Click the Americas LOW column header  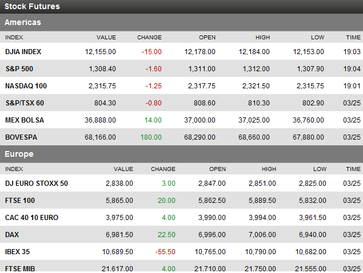(x=318, y=38)
